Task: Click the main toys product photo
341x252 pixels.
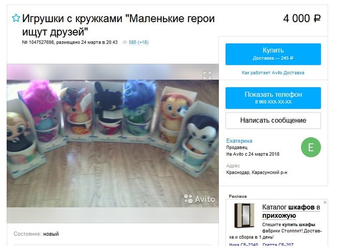Action: 113,143
